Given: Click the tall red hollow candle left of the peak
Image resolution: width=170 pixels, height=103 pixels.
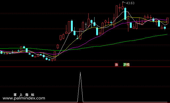Looking at the screenshot, I should [x=117, y=12].
